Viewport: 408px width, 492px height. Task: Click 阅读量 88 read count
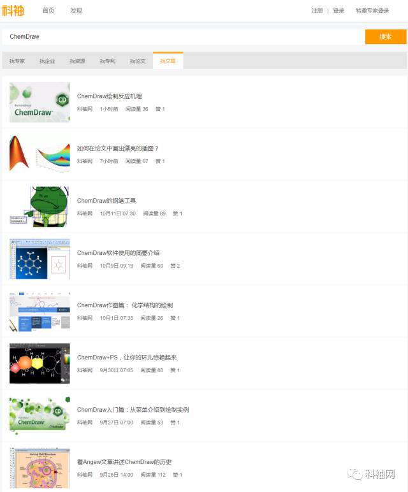click(x=152, y=370)
